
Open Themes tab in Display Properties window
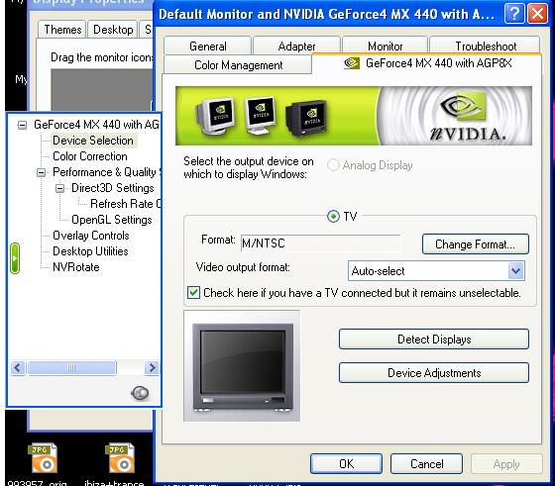(62, 30)
